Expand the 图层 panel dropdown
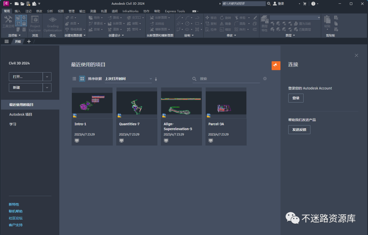 (290, 35)
